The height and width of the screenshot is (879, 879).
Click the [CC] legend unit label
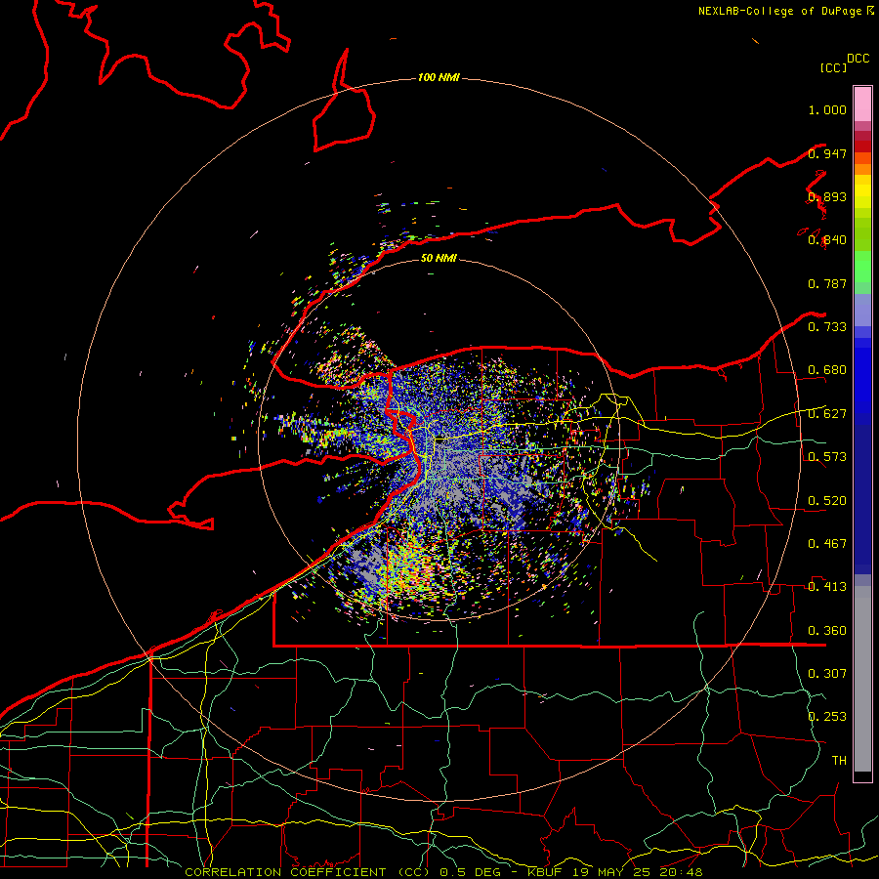tap(833, 67)
